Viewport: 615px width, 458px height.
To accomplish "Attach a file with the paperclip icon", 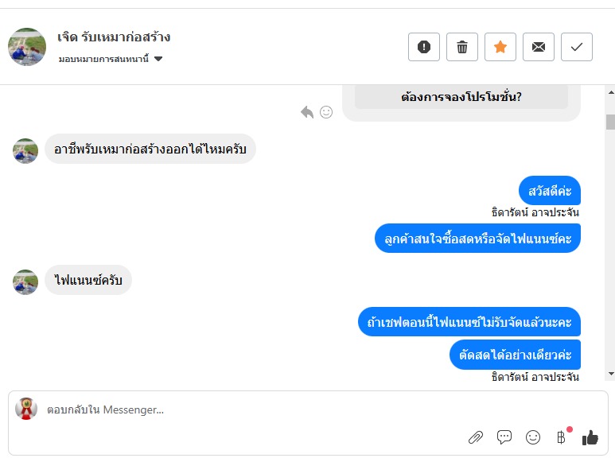I will [475, 437].
